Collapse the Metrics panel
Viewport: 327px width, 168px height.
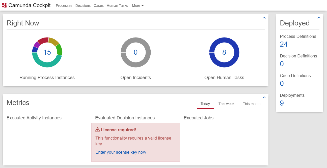pos(264,97)
